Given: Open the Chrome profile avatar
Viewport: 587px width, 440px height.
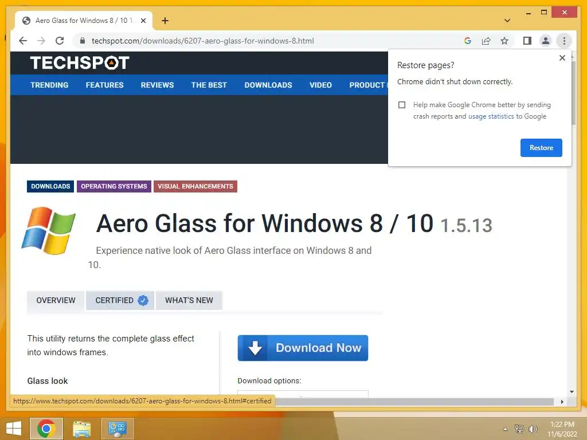Looking at the screenshot, I should point(546,41).
